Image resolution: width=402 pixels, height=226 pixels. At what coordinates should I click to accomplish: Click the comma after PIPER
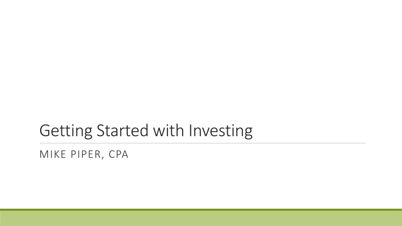[103, 158]
